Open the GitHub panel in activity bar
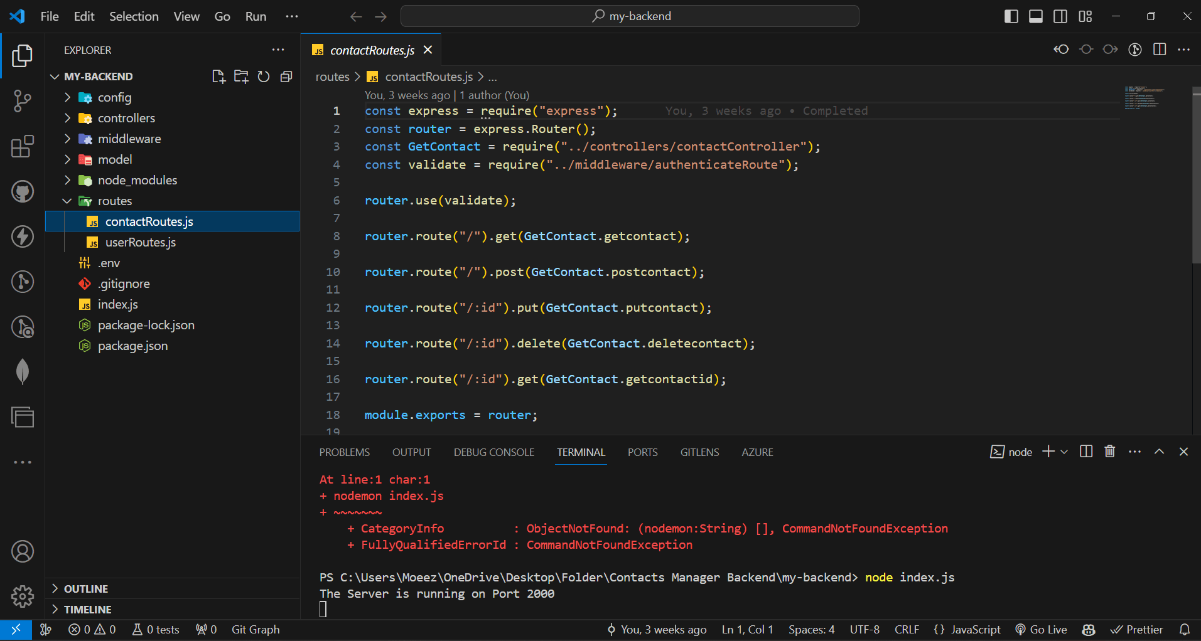The image size is (1201, 641). (x=23, y=191)
